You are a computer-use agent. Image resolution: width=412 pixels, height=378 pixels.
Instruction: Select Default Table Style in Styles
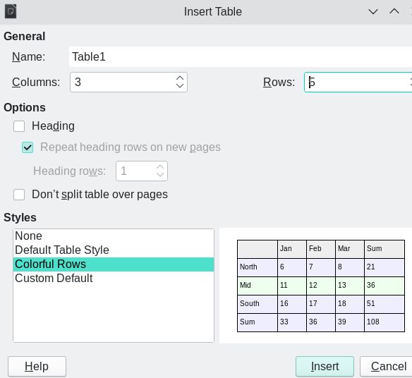[114, 250]
